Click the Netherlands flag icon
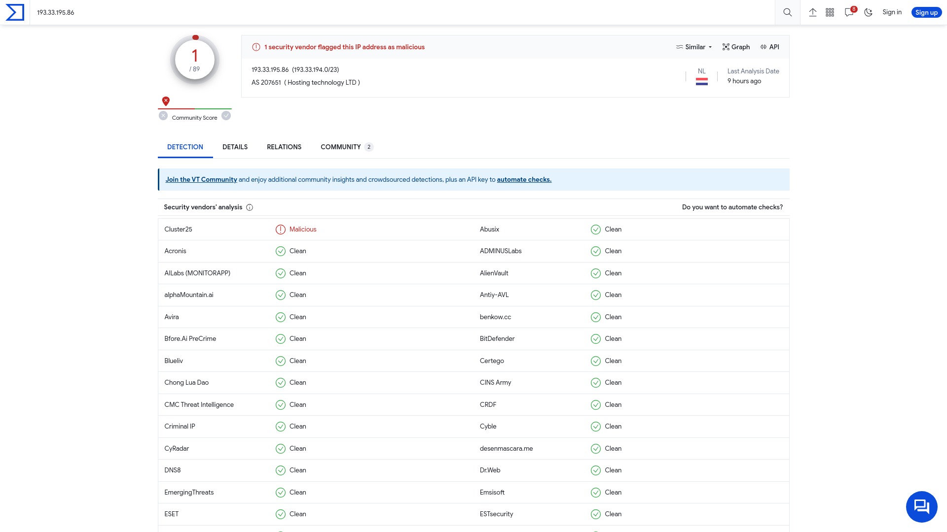Screen dimensions: 947x532 click(702, 82)
